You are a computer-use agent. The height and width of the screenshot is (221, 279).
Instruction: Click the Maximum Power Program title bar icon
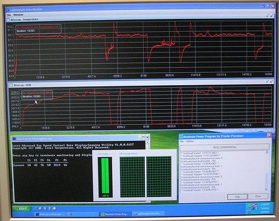pos(181,137)
